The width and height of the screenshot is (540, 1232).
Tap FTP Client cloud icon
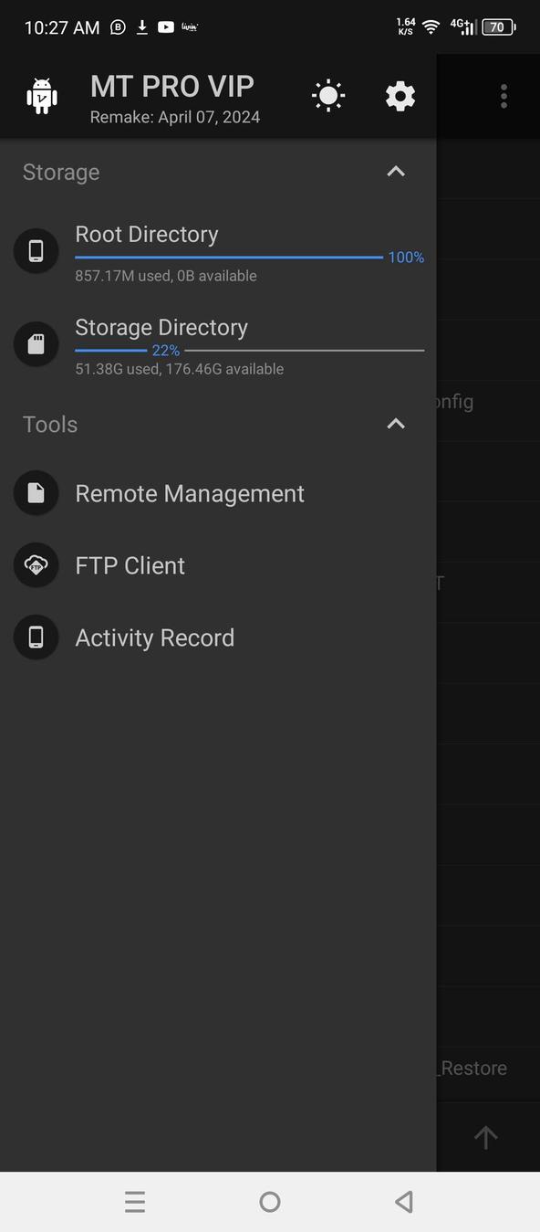pos(36,565)
